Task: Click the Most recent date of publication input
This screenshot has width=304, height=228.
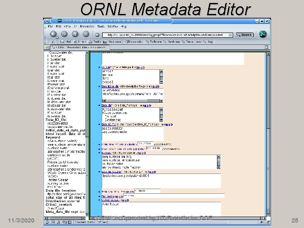Action: pyautogui.click(x=154, y=148)
